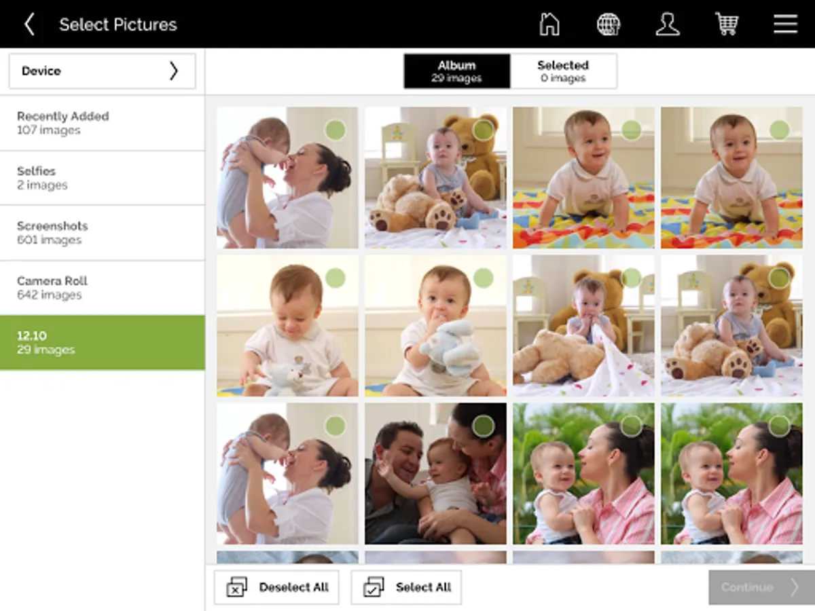Open the Camera Roll album

102,287
